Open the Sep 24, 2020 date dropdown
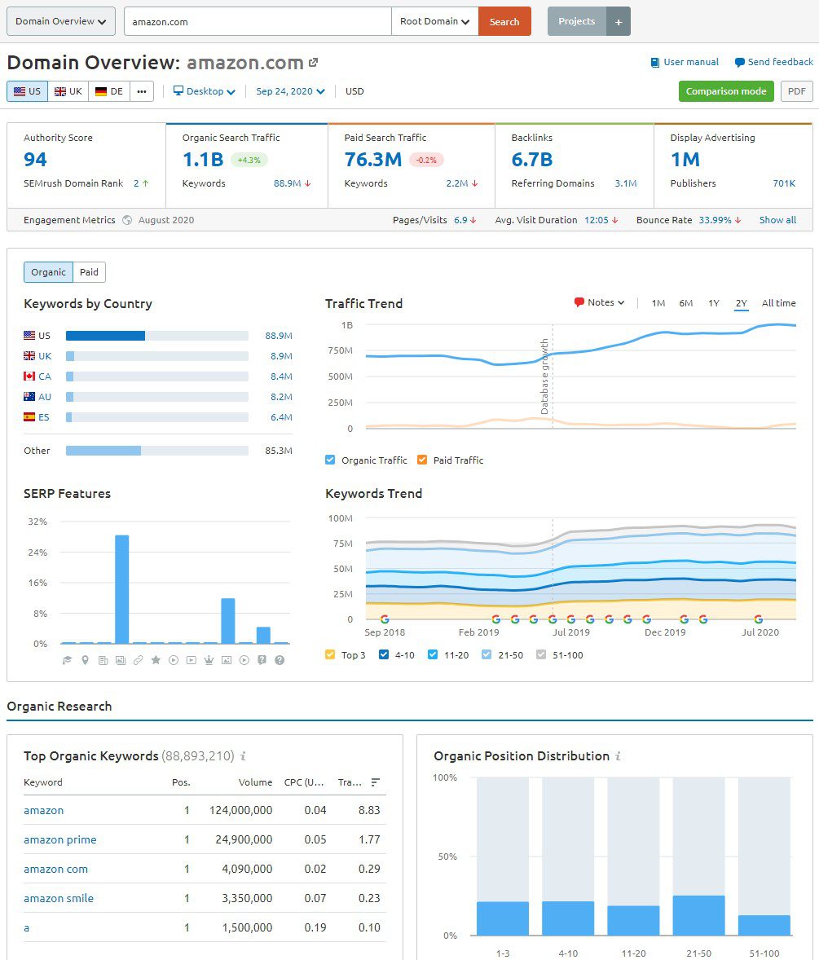This screenshot has width=819, height=960. 290,91
